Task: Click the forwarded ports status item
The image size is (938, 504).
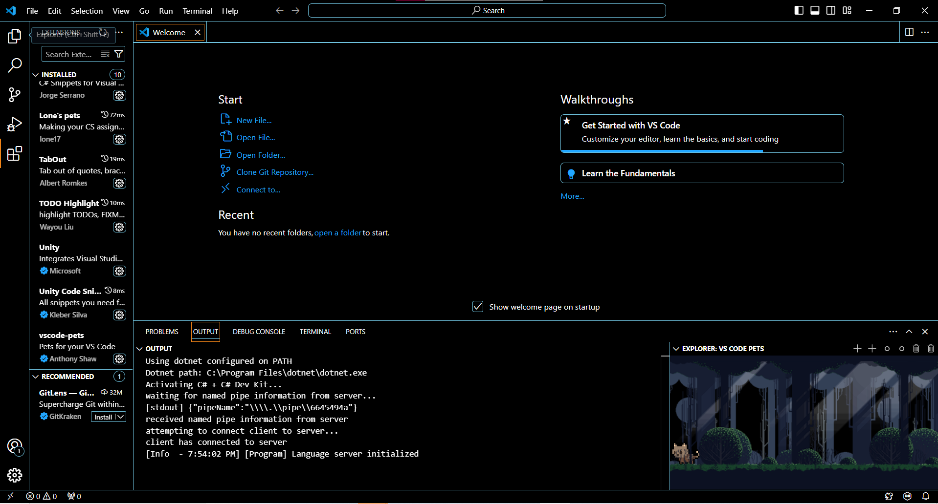Action: (x=74, y=496)
